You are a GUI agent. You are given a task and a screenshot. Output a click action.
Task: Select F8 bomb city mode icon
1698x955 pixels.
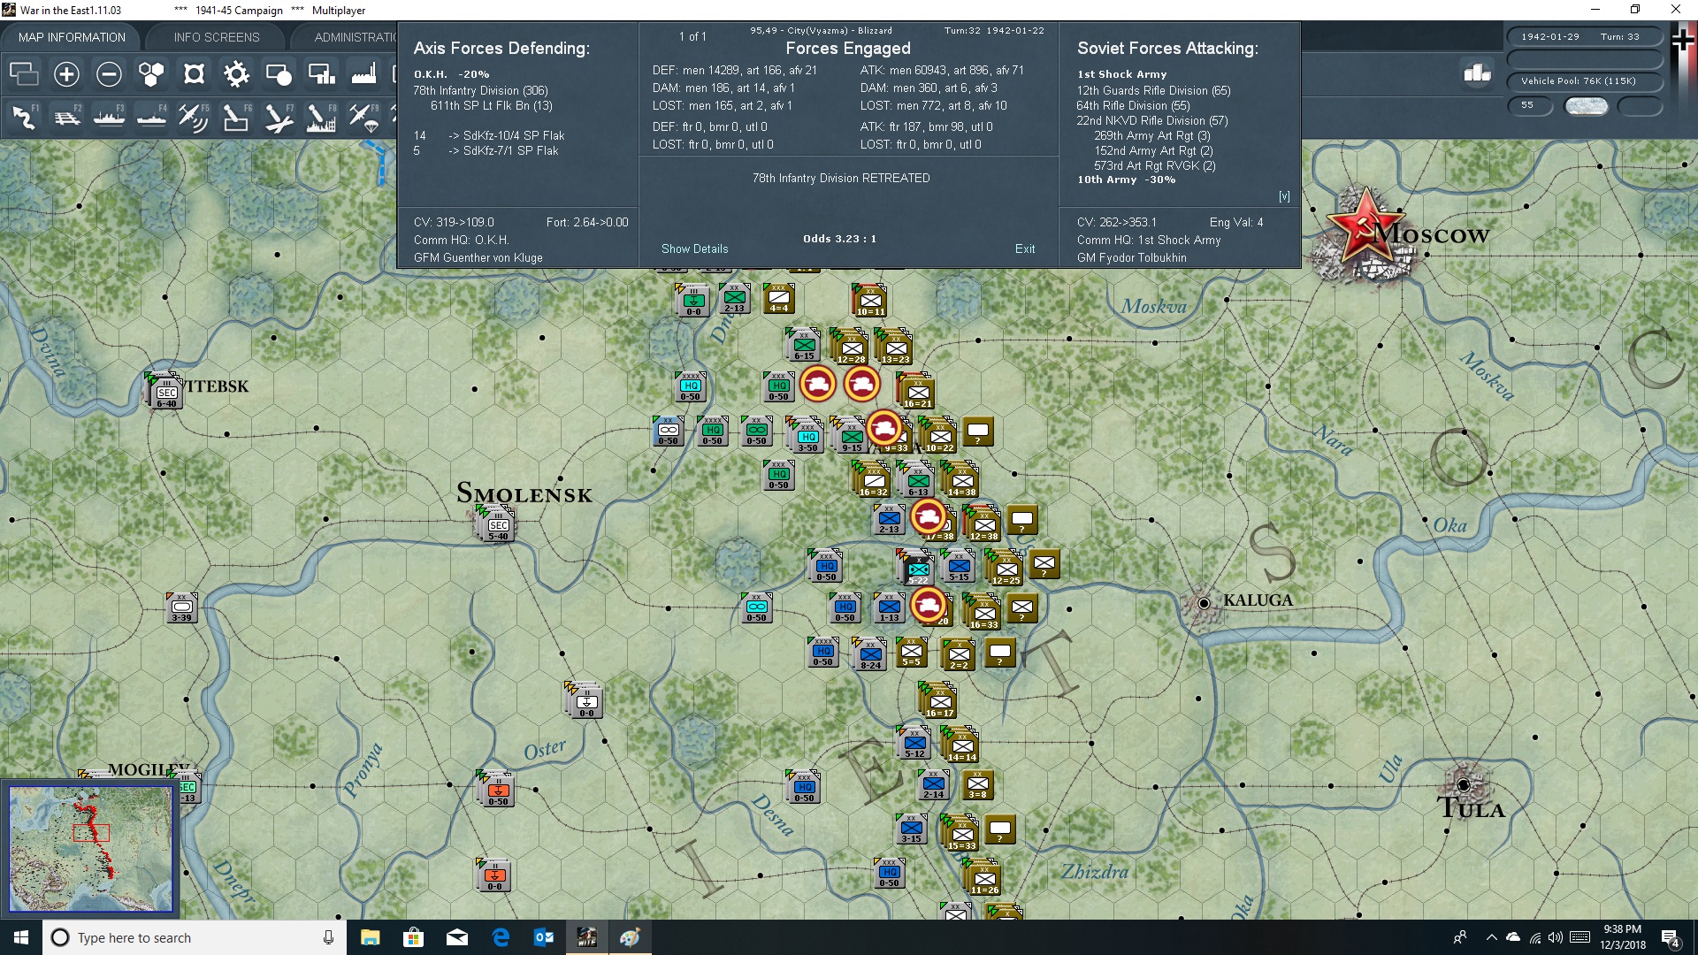point(321,118)
